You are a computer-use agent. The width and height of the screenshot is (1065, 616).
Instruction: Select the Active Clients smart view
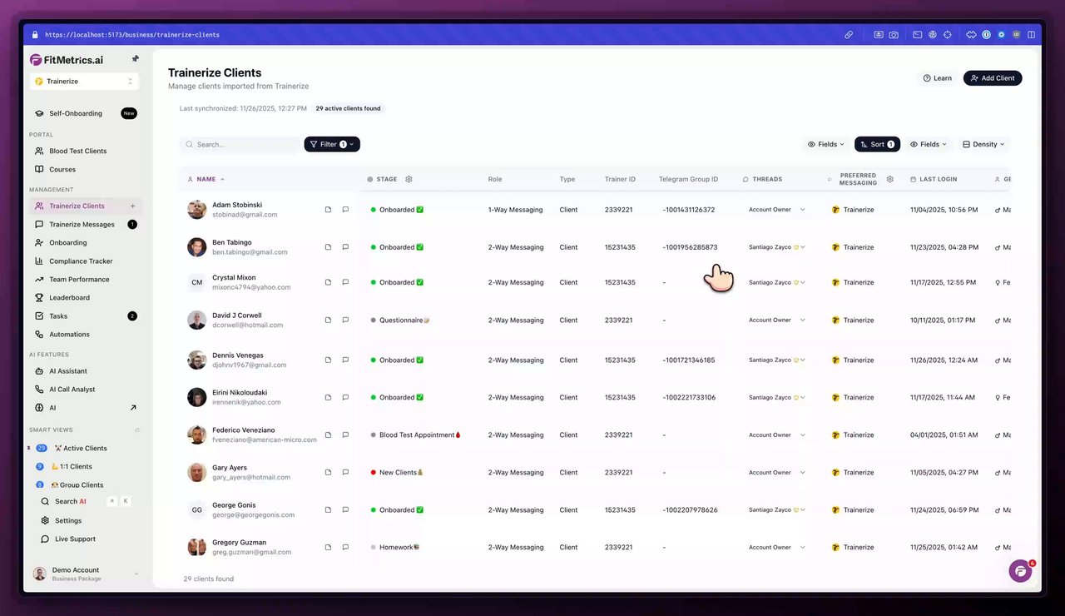pyautogui.click(x=81, y=448)
